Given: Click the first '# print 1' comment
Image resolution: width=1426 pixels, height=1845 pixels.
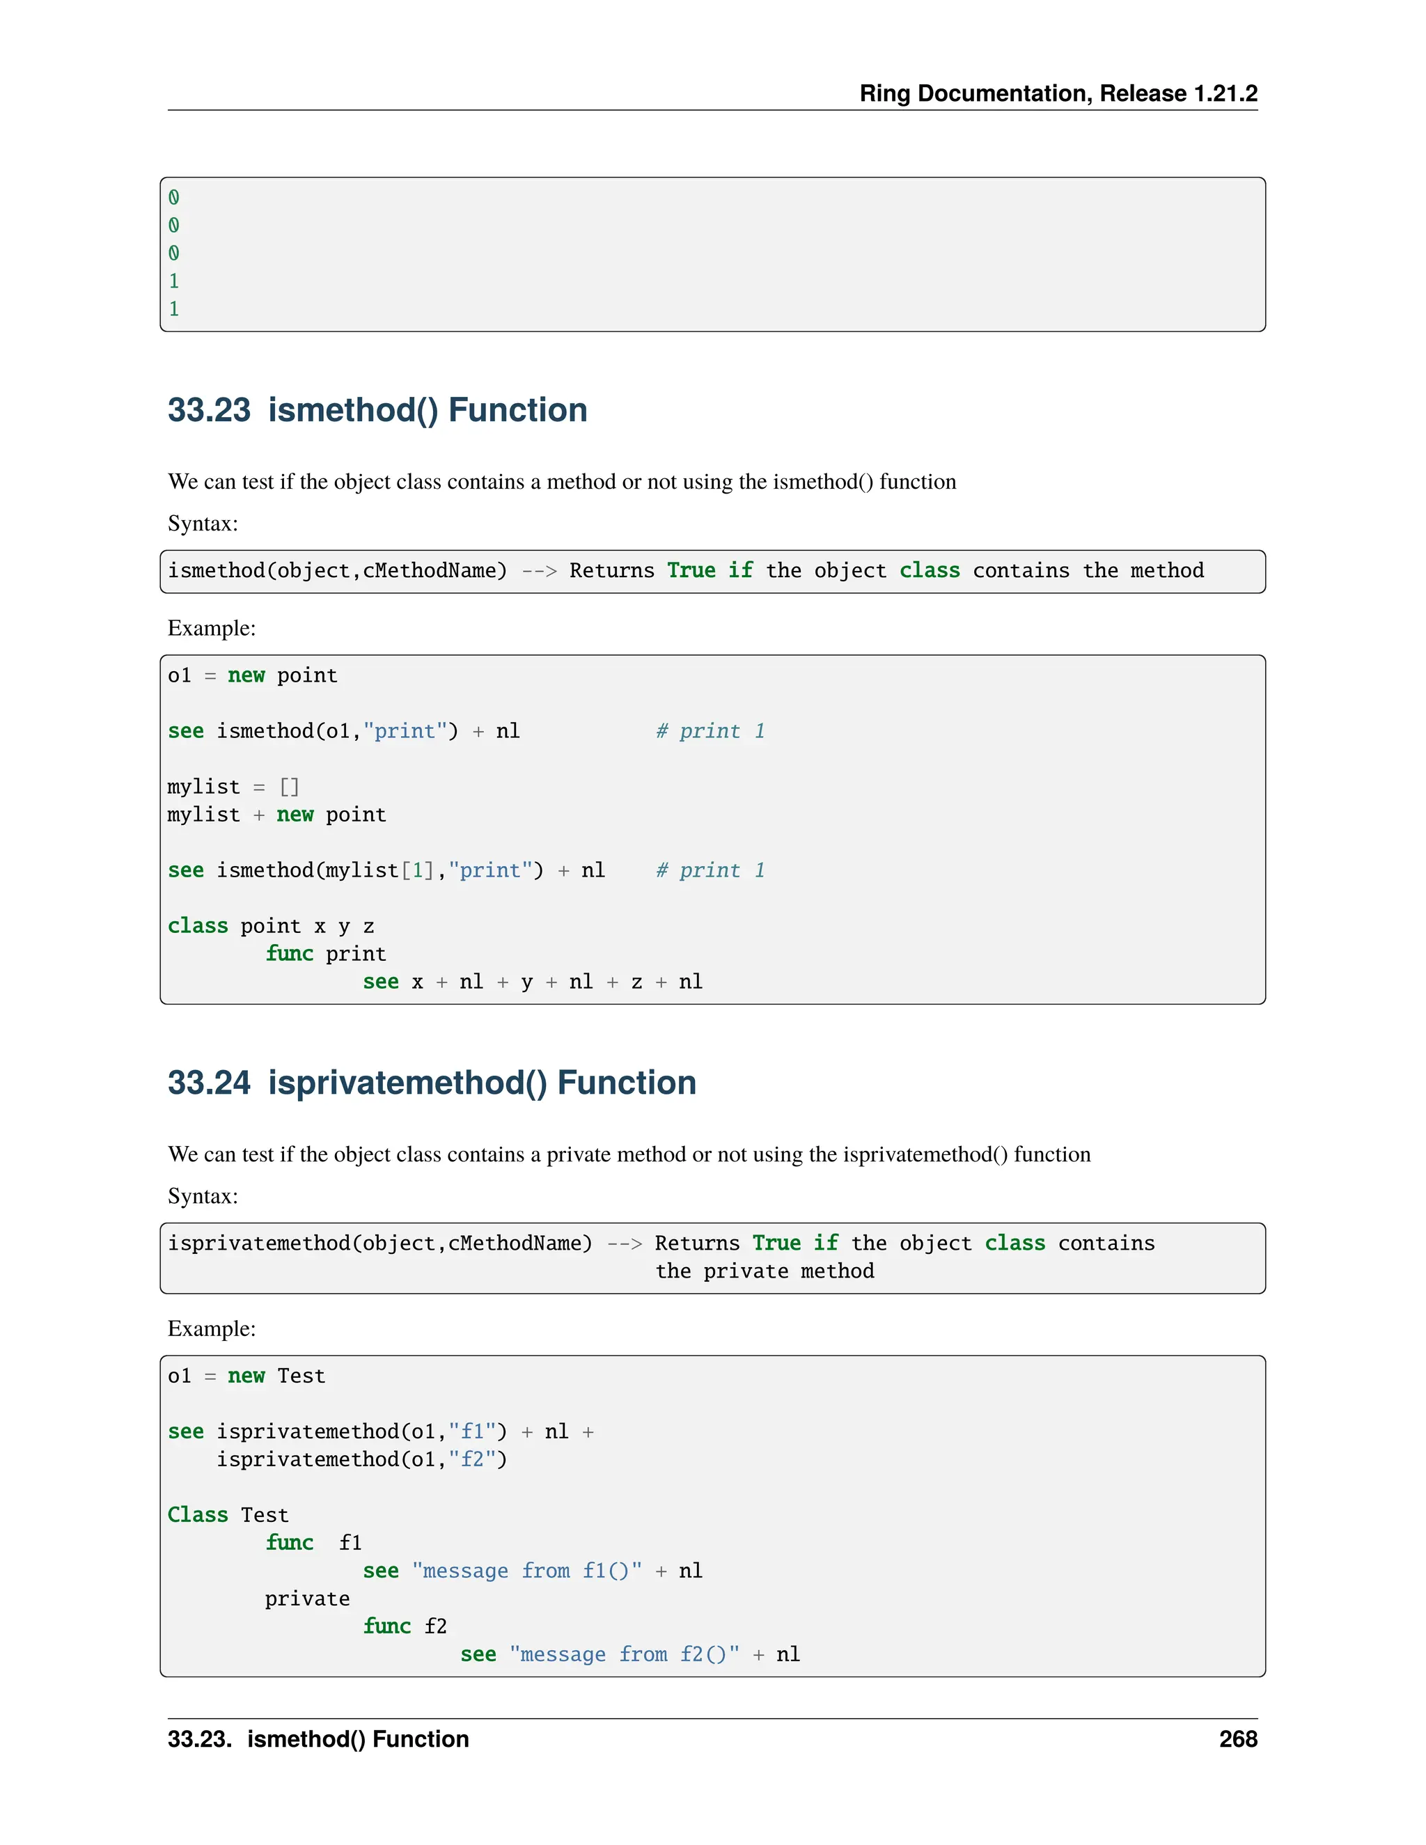Looking at the screenshot, I should pyautogui.click(x=710, y=732).
